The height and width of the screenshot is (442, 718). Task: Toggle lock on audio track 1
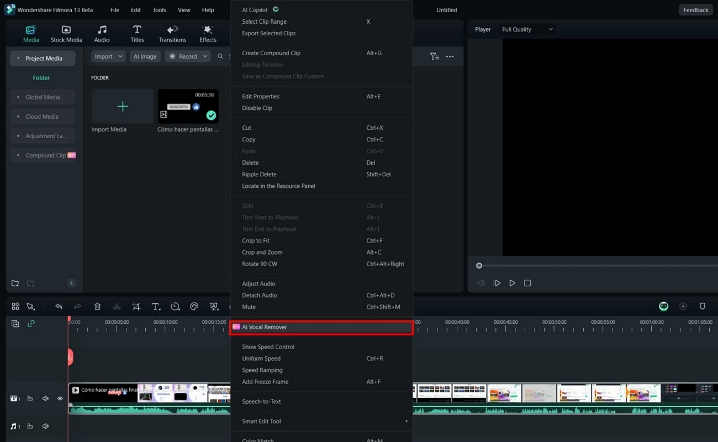click(30, 426)
